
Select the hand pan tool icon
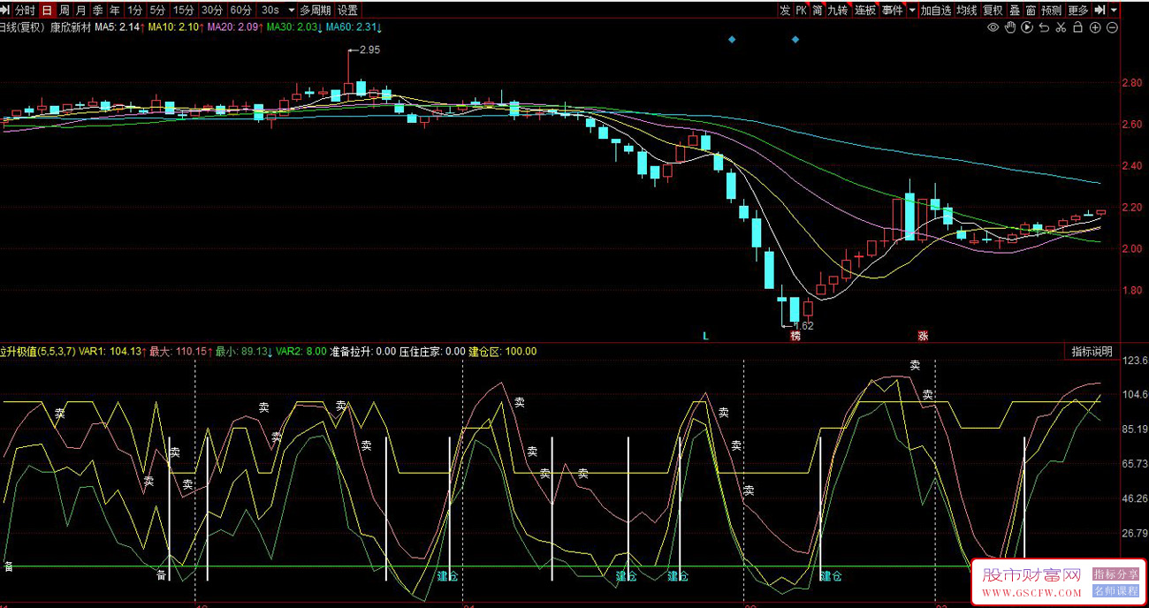[1010, 27]
